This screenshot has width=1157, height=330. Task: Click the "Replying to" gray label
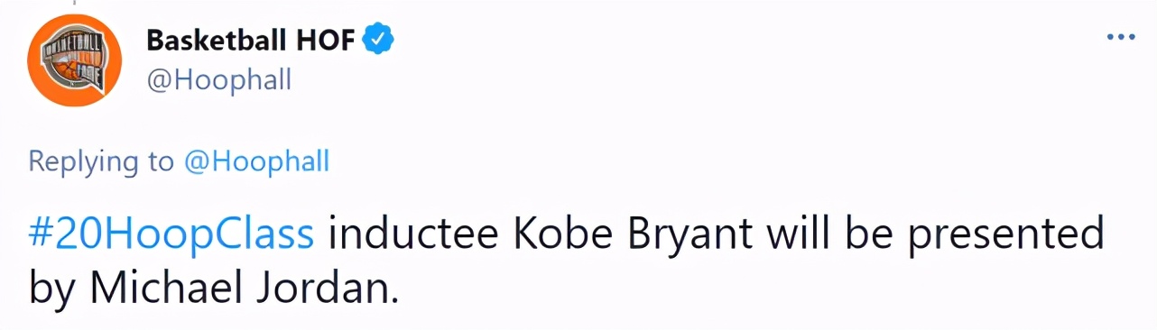(x=100, y=162)
